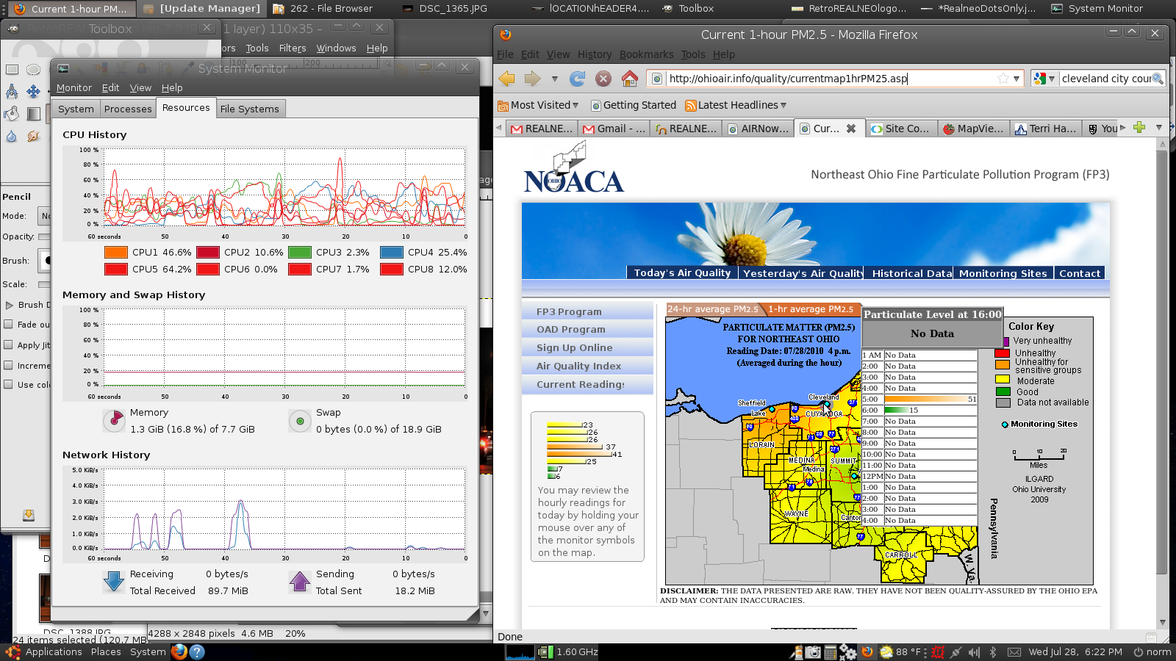This screenshot has width=1176, height=661.
Task: Click the search magnifier in Firefox search box
Action: pyautogui.click(x=1158, y=79)
